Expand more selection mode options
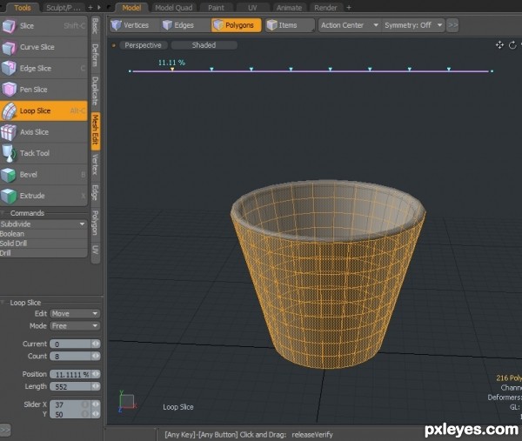 [x=452, y=25]
